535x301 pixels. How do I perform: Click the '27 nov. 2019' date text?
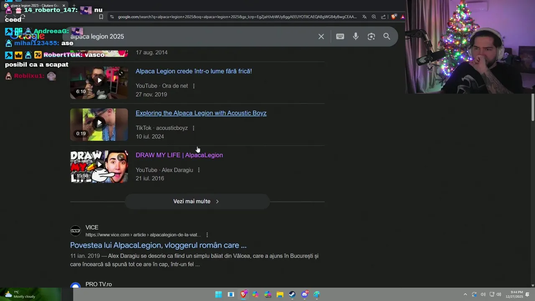pyautogui.click(x=151, y=94)
